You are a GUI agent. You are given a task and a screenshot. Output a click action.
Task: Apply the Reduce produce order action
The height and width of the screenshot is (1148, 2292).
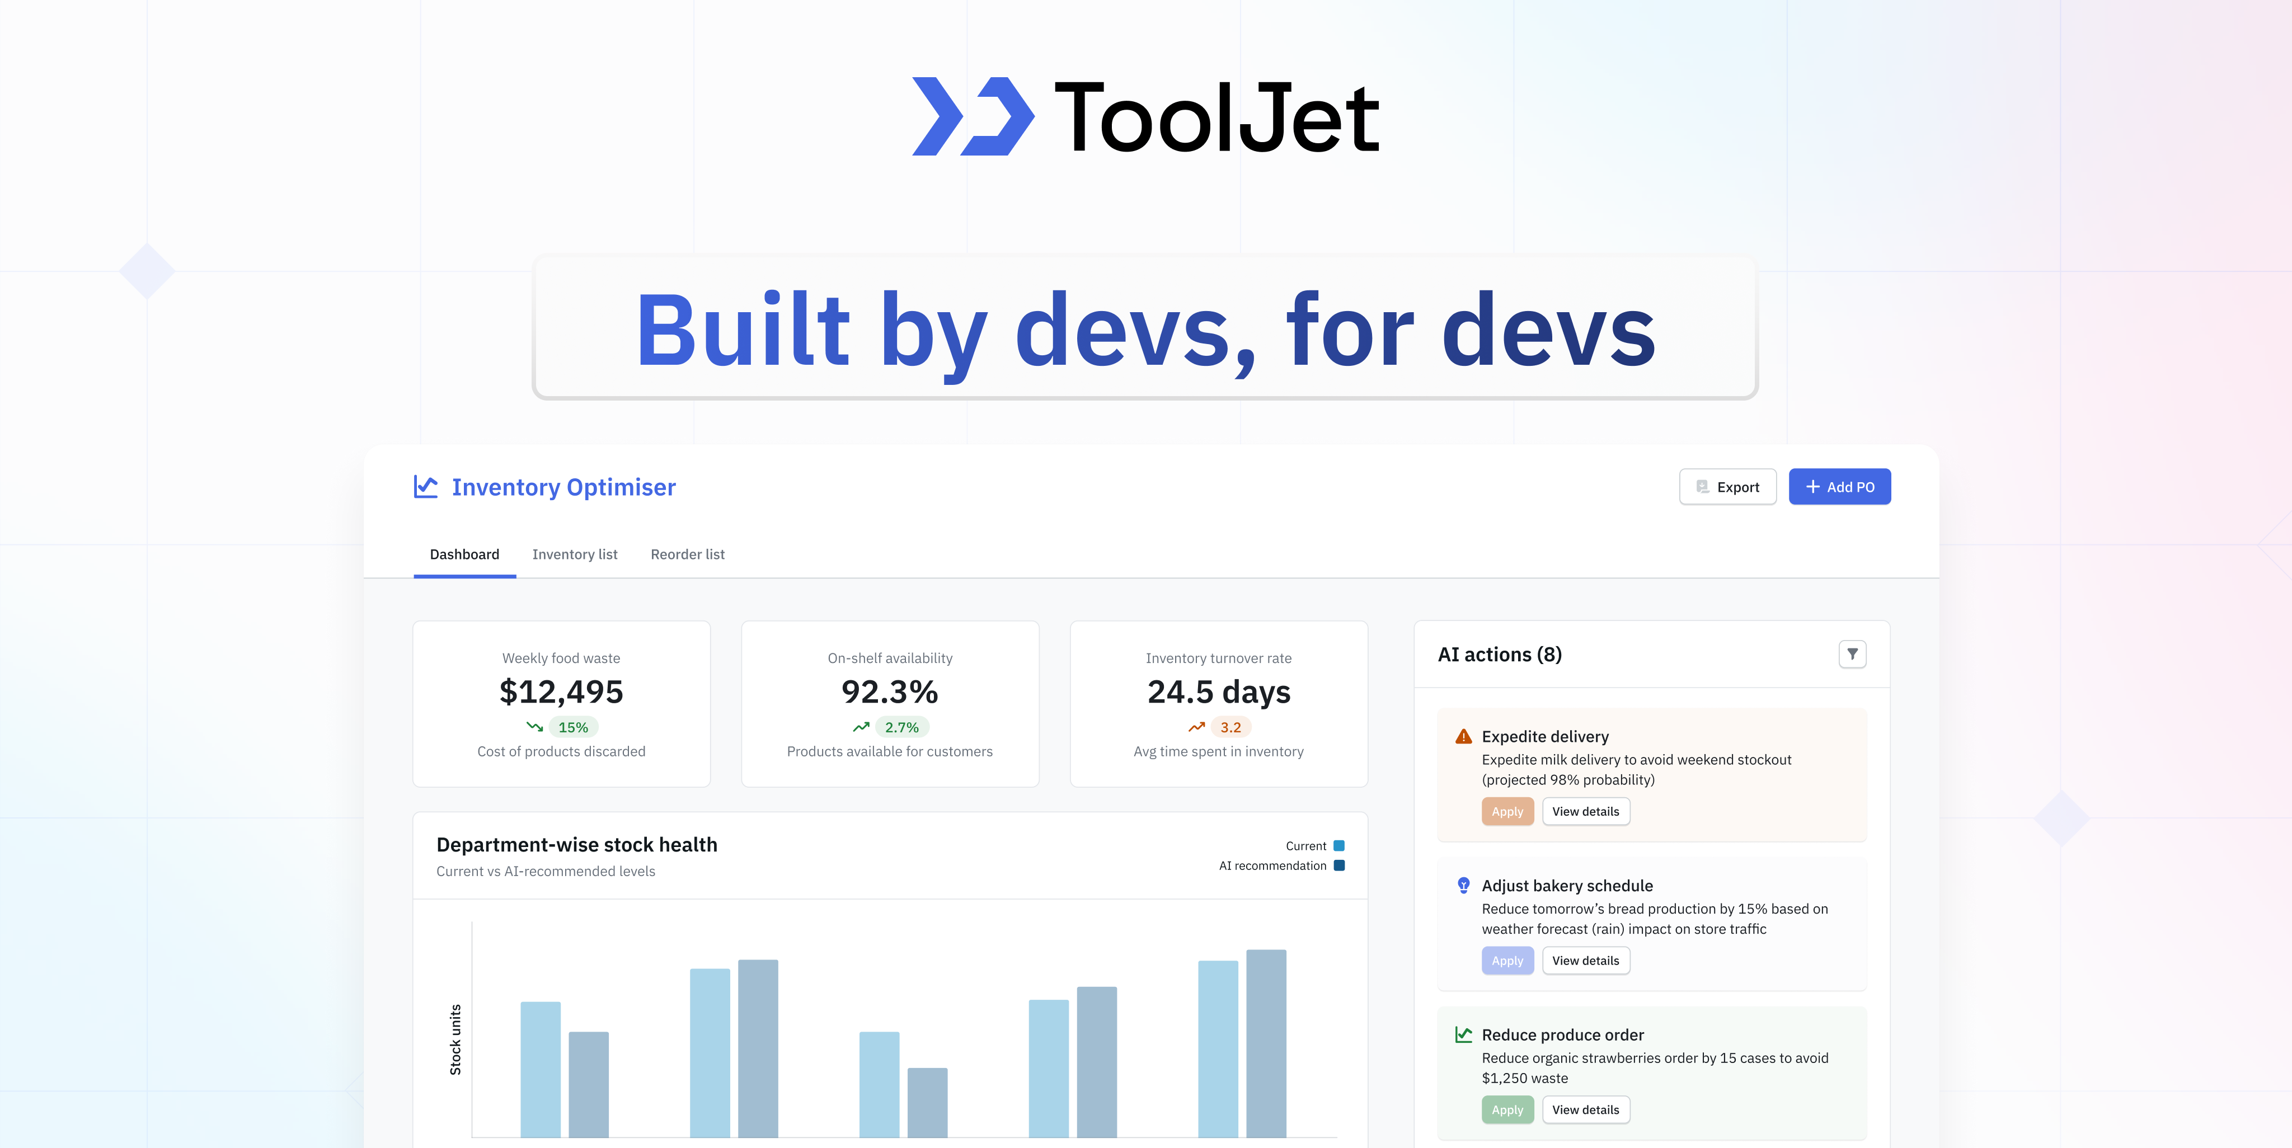1507,1109
